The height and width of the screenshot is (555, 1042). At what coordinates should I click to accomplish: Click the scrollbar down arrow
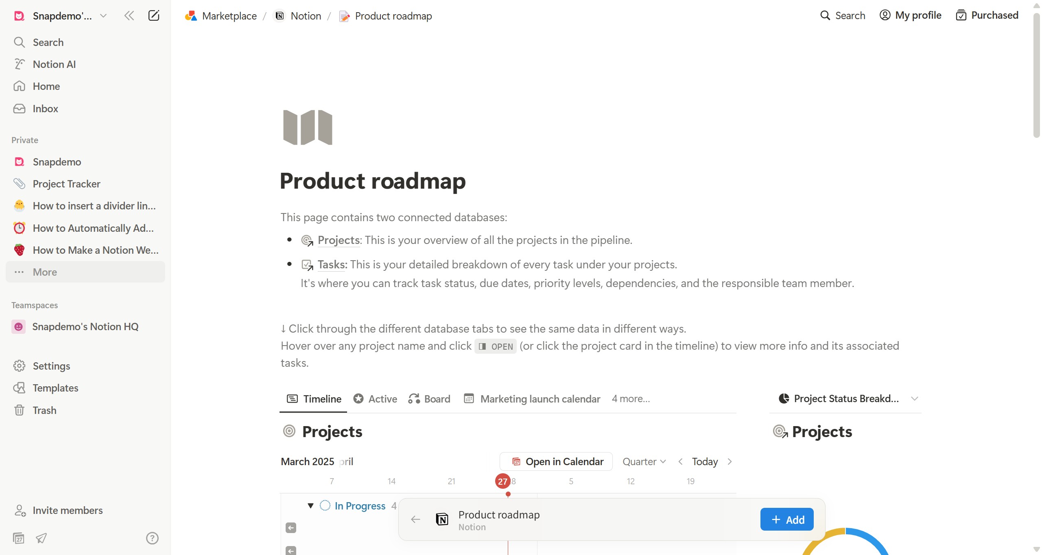click(1037, 549)
